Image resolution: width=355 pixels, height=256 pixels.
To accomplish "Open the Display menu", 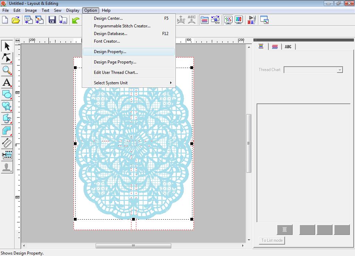I will coord(73,10).
